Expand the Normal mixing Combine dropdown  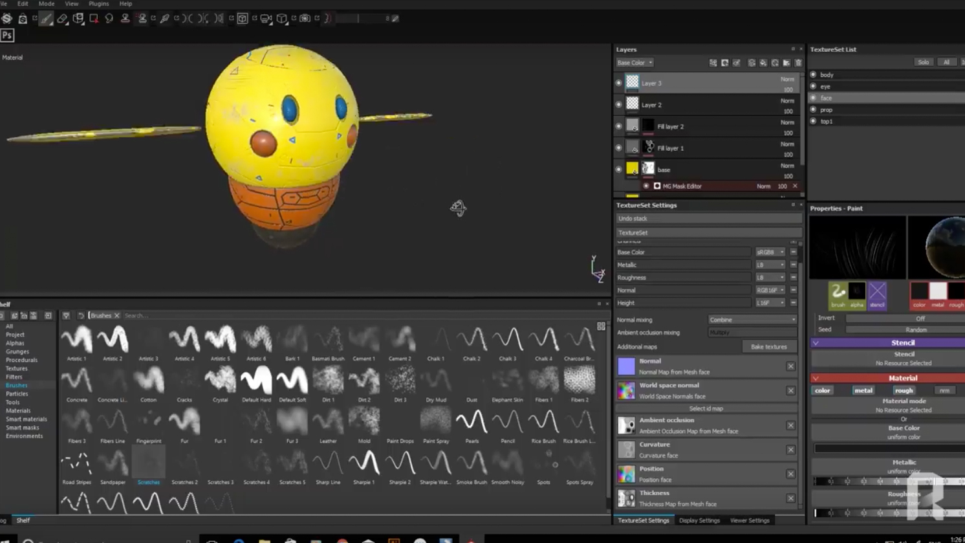click(x=752, y=320)
